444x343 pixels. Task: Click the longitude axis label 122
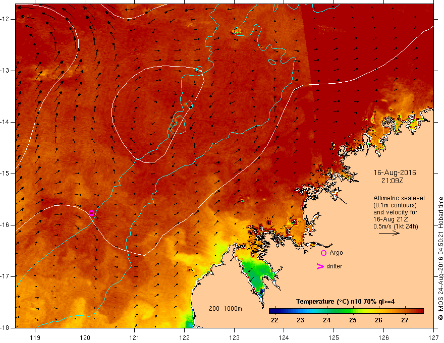(x=184, y=337)
